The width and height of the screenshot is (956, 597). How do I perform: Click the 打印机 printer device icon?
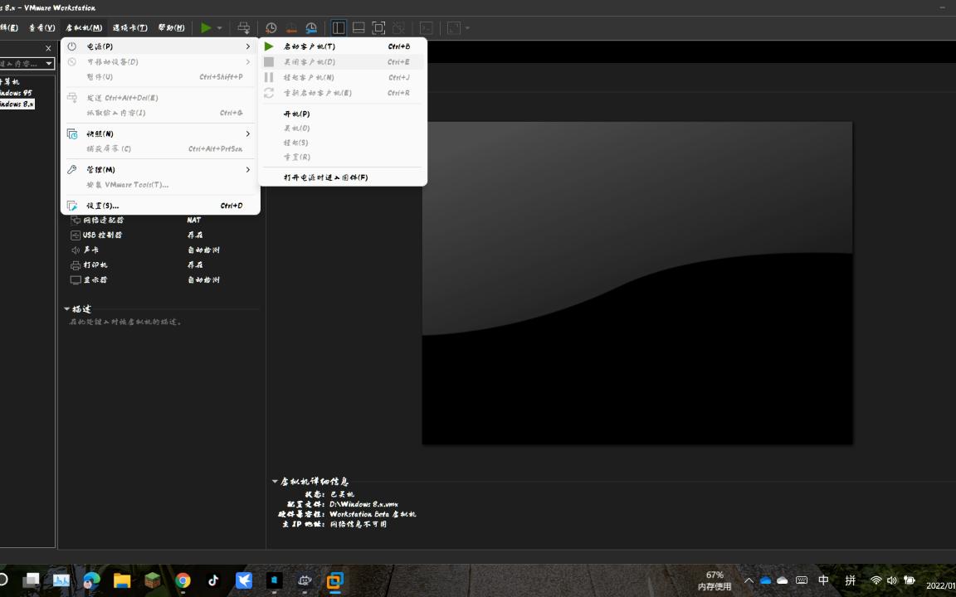coord(76,265)
